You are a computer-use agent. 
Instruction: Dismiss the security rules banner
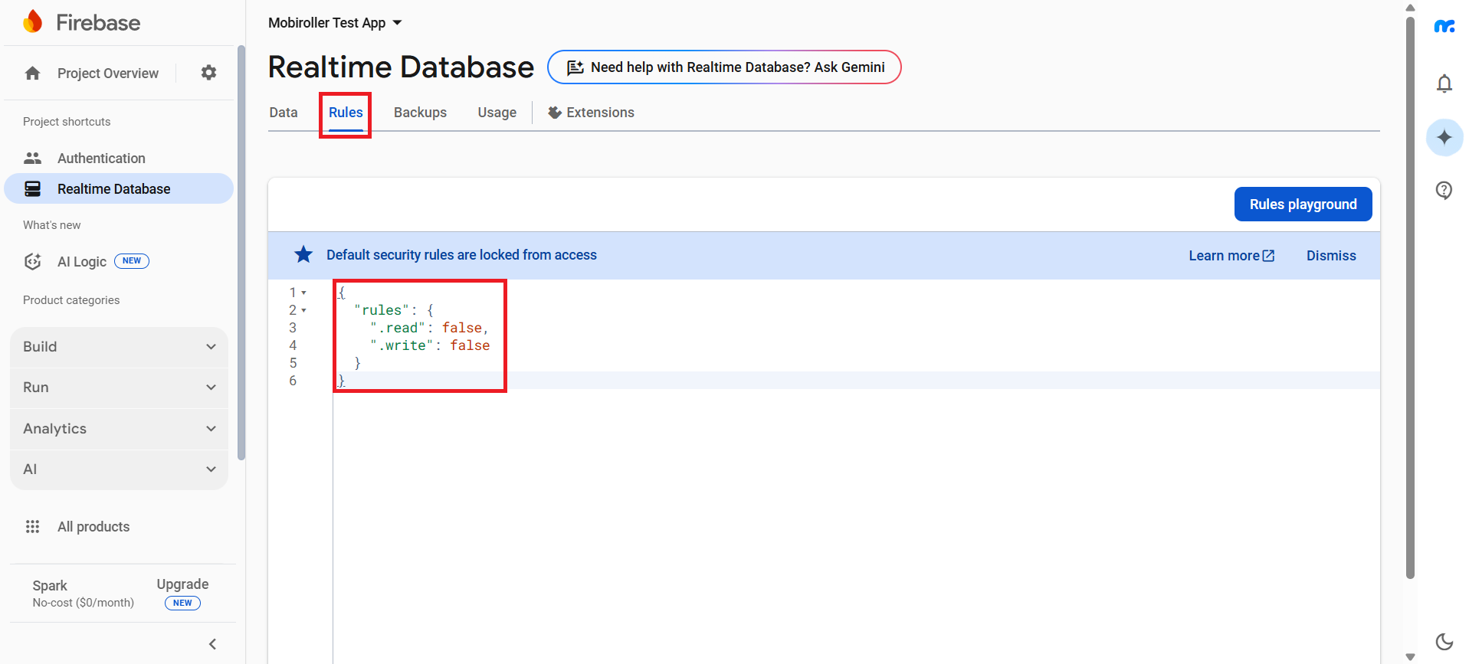[1331, 256]
